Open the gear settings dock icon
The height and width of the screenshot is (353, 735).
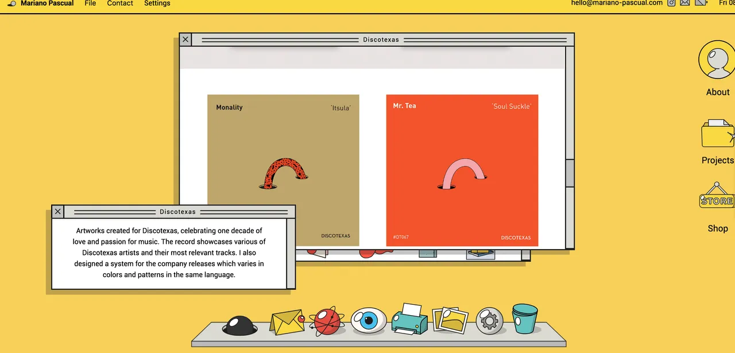pos(489,321)
